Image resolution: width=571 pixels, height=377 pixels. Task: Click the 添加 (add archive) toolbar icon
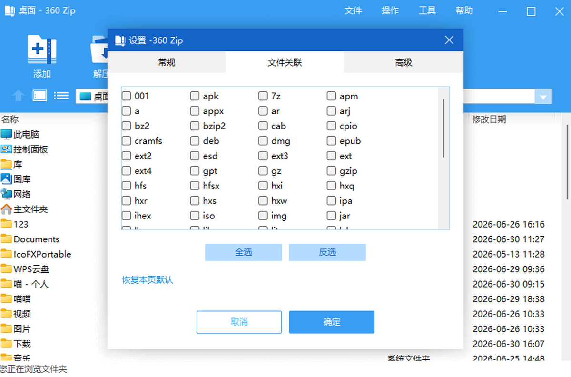(x=42, y=49)
